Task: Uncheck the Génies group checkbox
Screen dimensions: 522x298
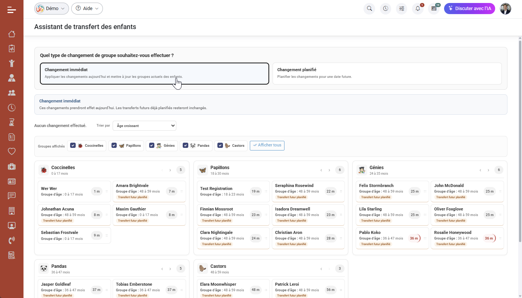Action: [x=152, y=146]
